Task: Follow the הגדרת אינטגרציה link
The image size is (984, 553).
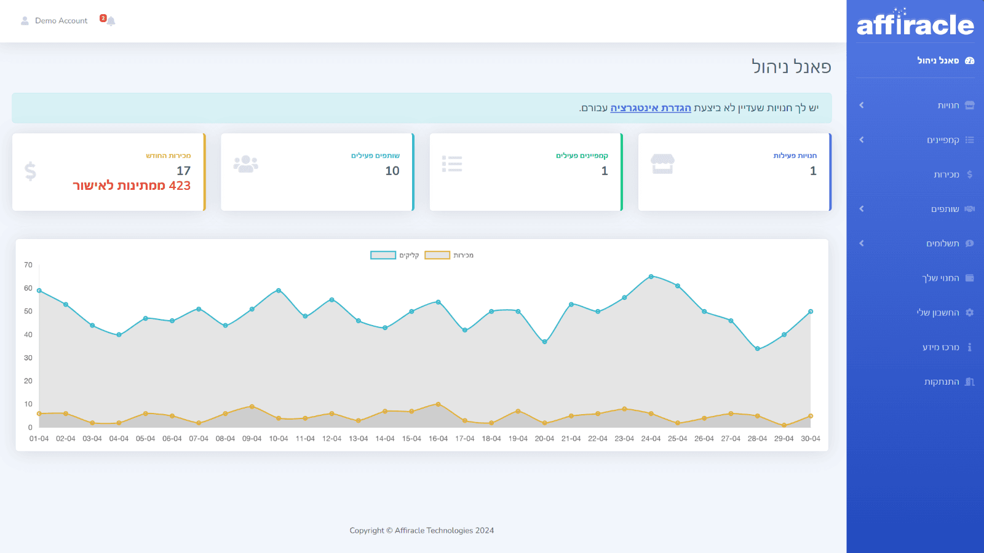Action: 651,108
